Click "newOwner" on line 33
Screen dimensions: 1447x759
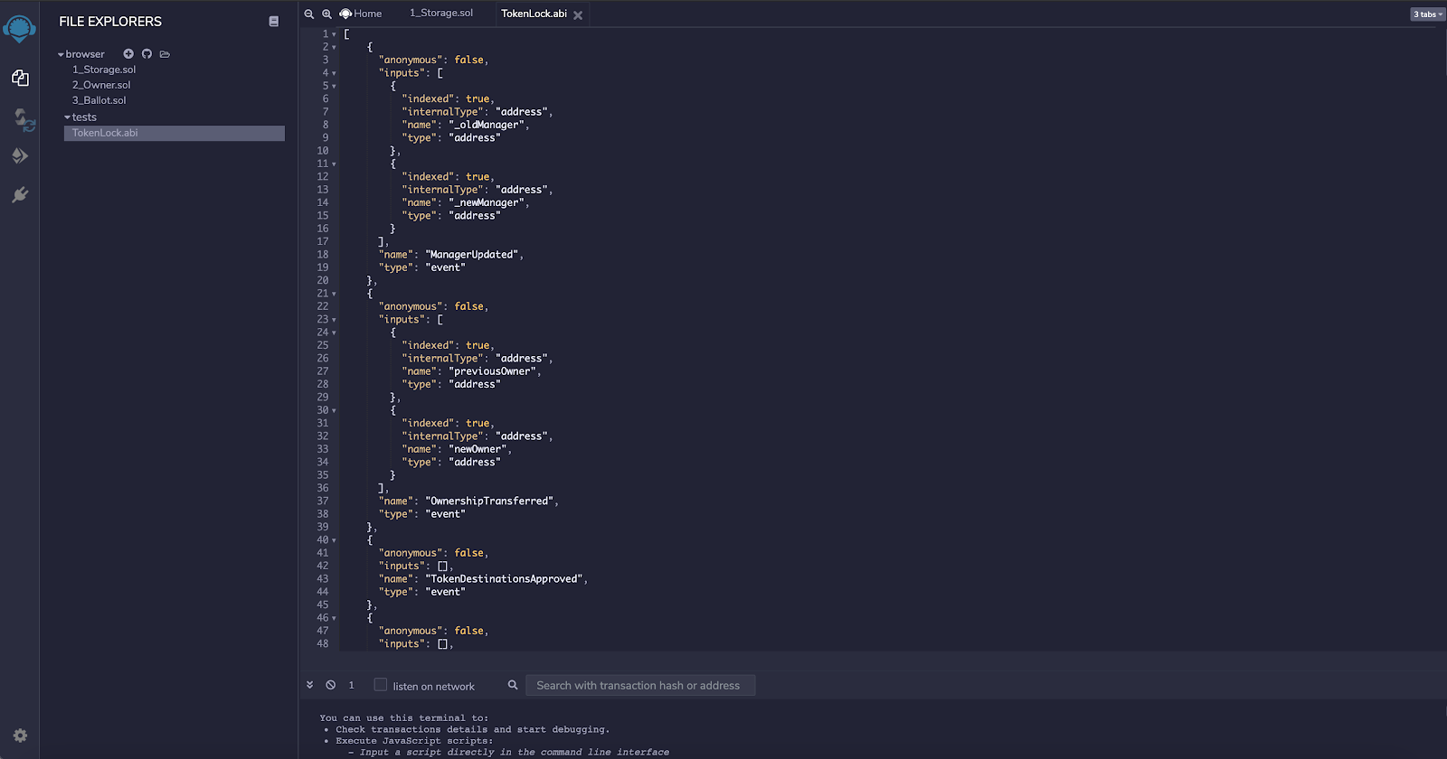[x=478, y=449]
